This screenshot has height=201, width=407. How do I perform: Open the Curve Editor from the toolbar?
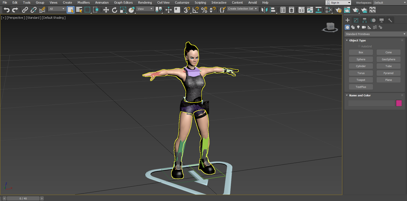(x=310, y=10)
